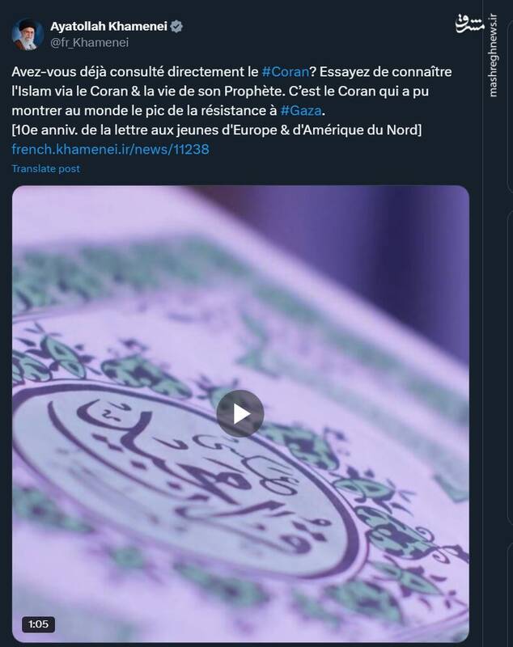Click the Mashregh calligraphy logo watermark
513x647 pixels.
tap(469, 24)
